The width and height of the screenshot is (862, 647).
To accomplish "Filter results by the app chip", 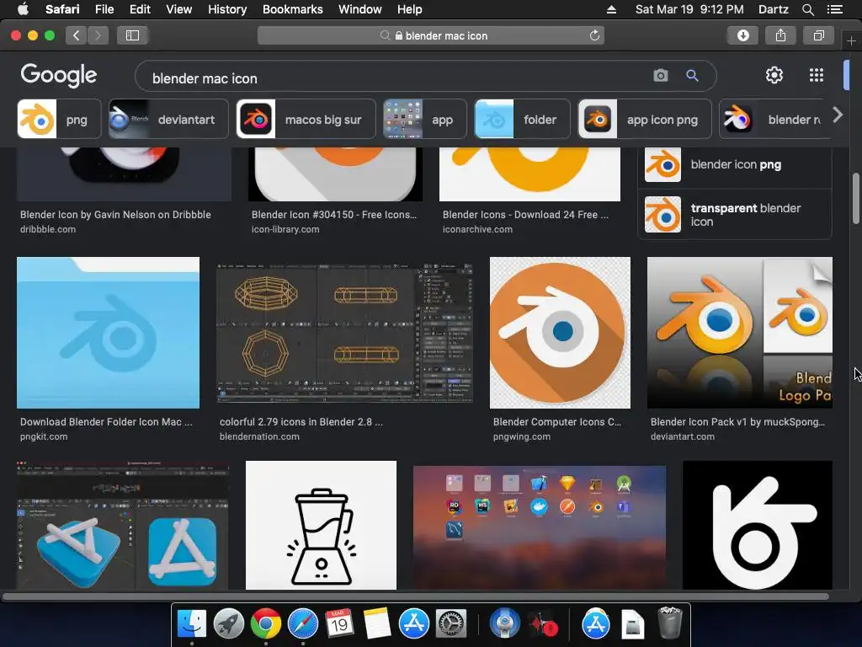I will point(425,119).
